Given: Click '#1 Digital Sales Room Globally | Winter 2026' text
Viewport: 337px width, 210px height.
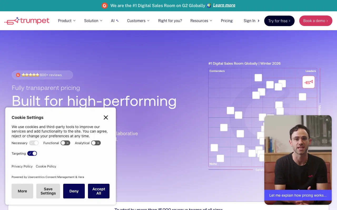Looking at the screenshot, I should point(245,64).
